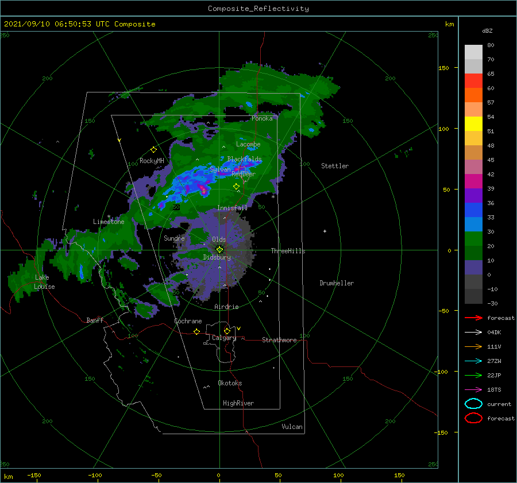The width and height of the screenshot is (517, 483).
Task: Click the RockyMH label
Action: (x=152, y=161)
